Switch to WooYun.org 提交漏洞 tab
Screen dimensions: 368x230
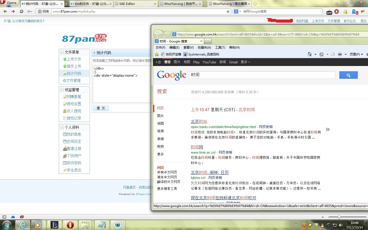pyautogui.click(x=229, y=4)
